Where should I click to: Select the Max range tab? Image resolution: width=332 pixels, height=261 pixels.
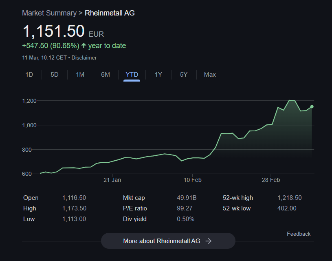pos(210,75)
